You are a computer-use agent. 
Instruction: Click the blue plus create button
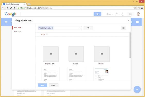click(x=137, y=90)
